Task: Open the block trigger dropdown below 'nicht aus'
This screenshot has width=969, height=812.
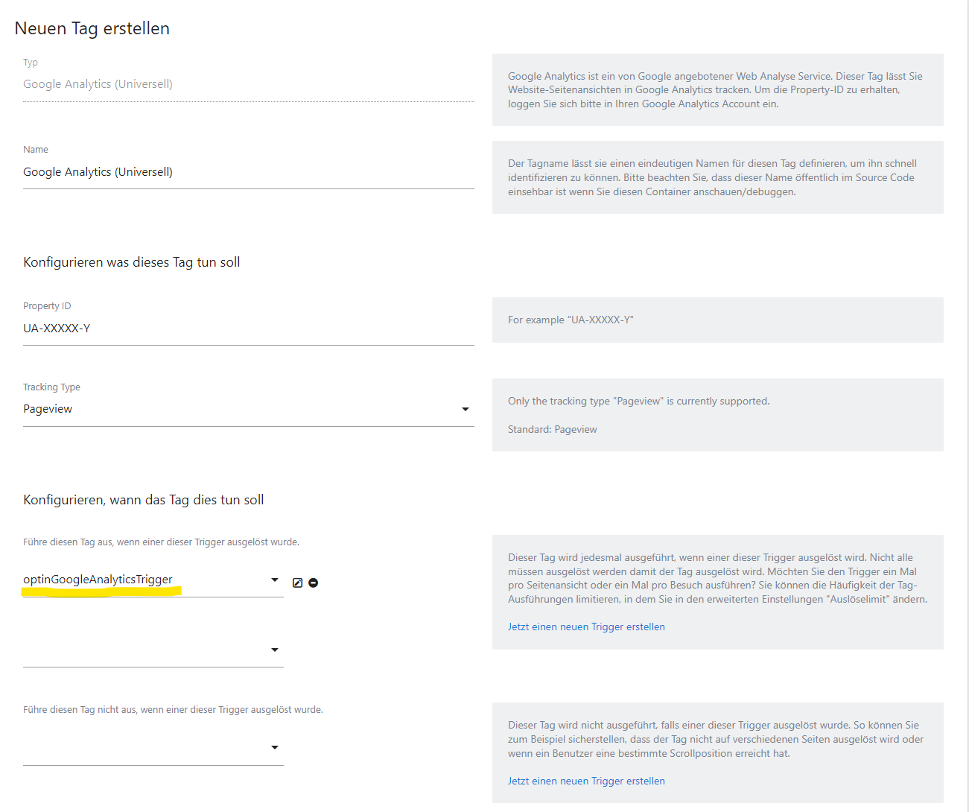Action: [x=153, y=748]
